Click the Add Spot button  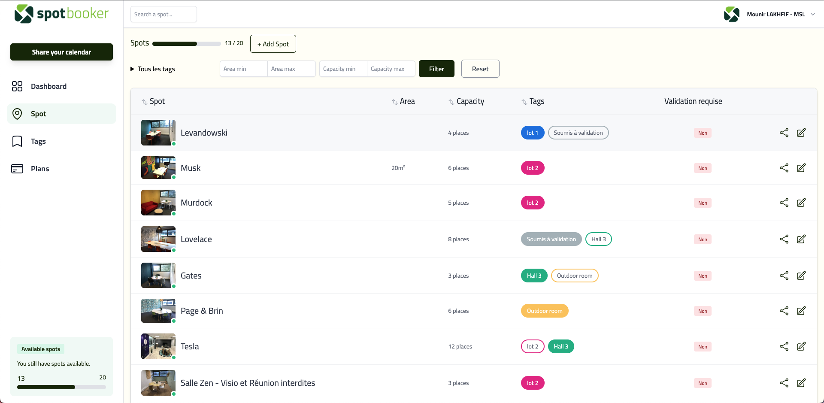(x=273, y=43)
